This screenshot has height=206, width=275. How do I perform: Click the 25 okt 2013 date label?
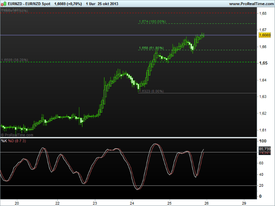(108, 4)
